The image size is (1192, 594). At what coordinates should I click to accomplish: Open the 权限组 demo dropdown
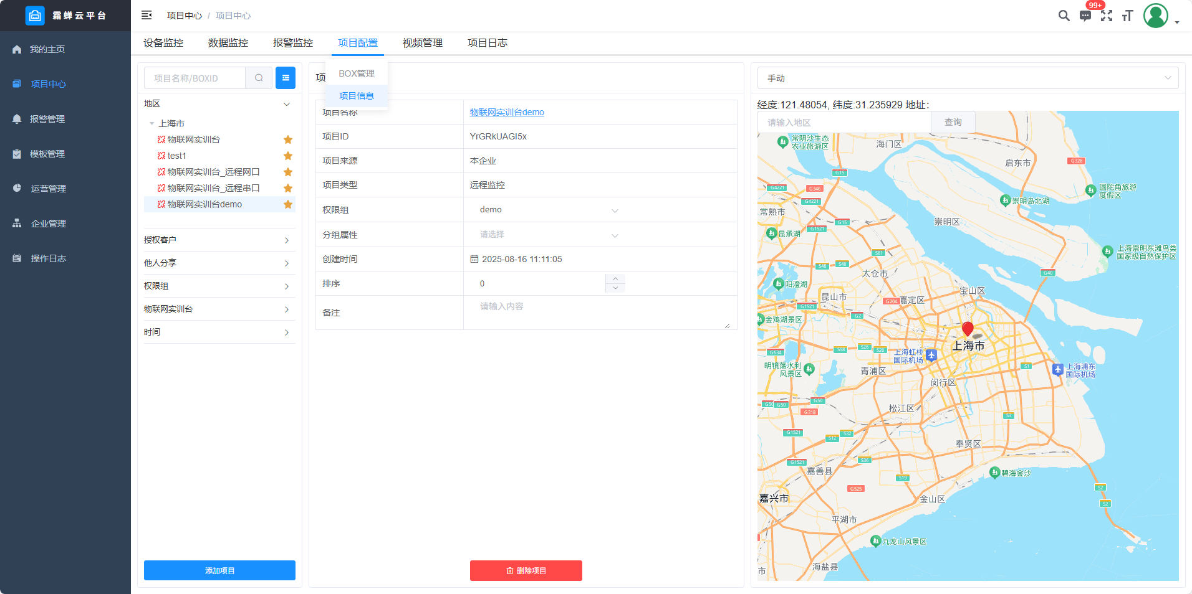pos(549,210)
